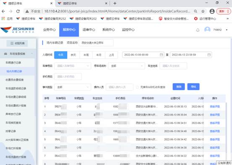Bookmark page with the star icon
Screen dimensions: 232x165
tap(203, 11)
